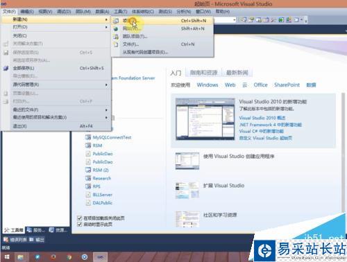Open recent project DALPublic
347x262 pixels.
point(103,203)
